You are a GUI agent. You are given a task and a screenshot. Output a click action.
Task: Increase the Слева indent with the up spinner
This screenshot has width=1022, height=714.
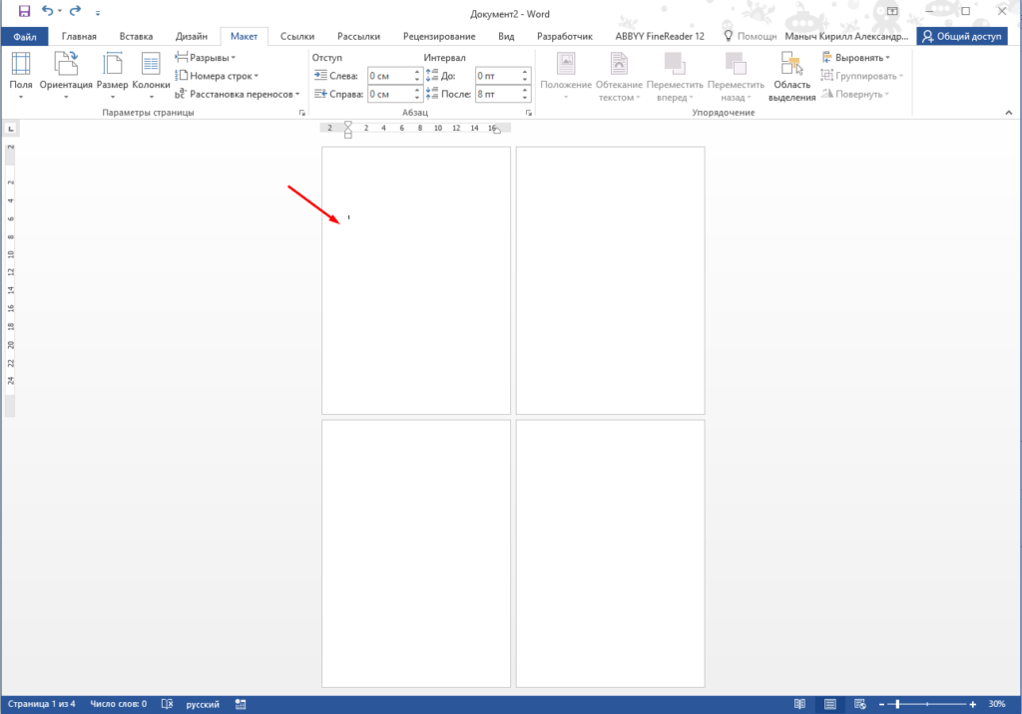click(x=417, y=72)
